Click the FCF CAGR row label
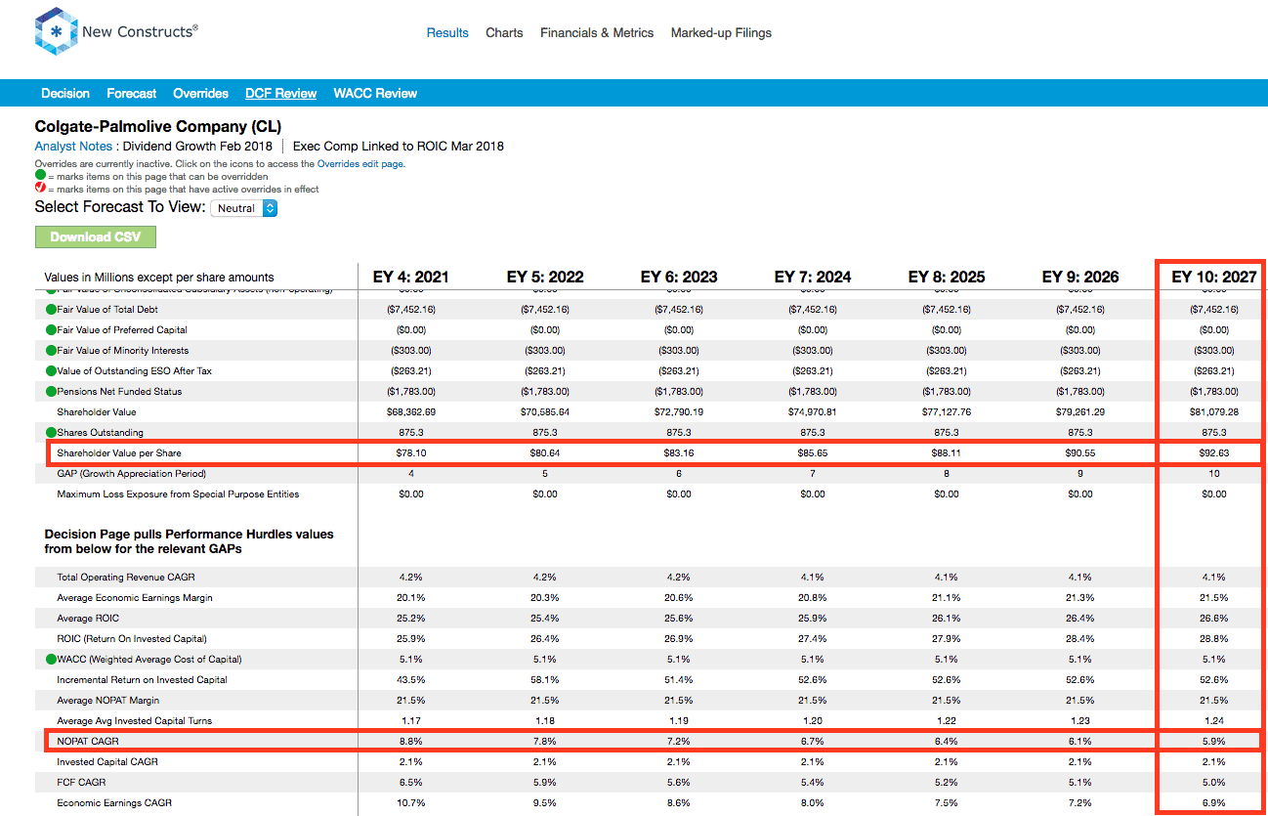This screenshot has height=816, width=1268. point(81,782)
